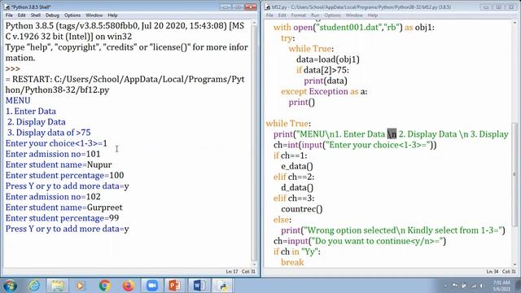
Task: Click 'countrec()' call in editor
Action: [302, 209]
